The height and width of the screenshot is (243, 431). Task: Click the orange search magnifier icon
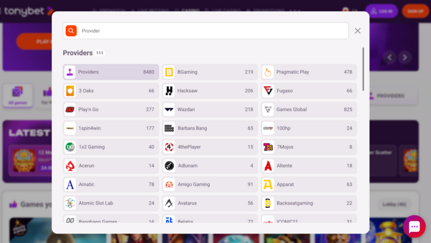pos(71,31)
